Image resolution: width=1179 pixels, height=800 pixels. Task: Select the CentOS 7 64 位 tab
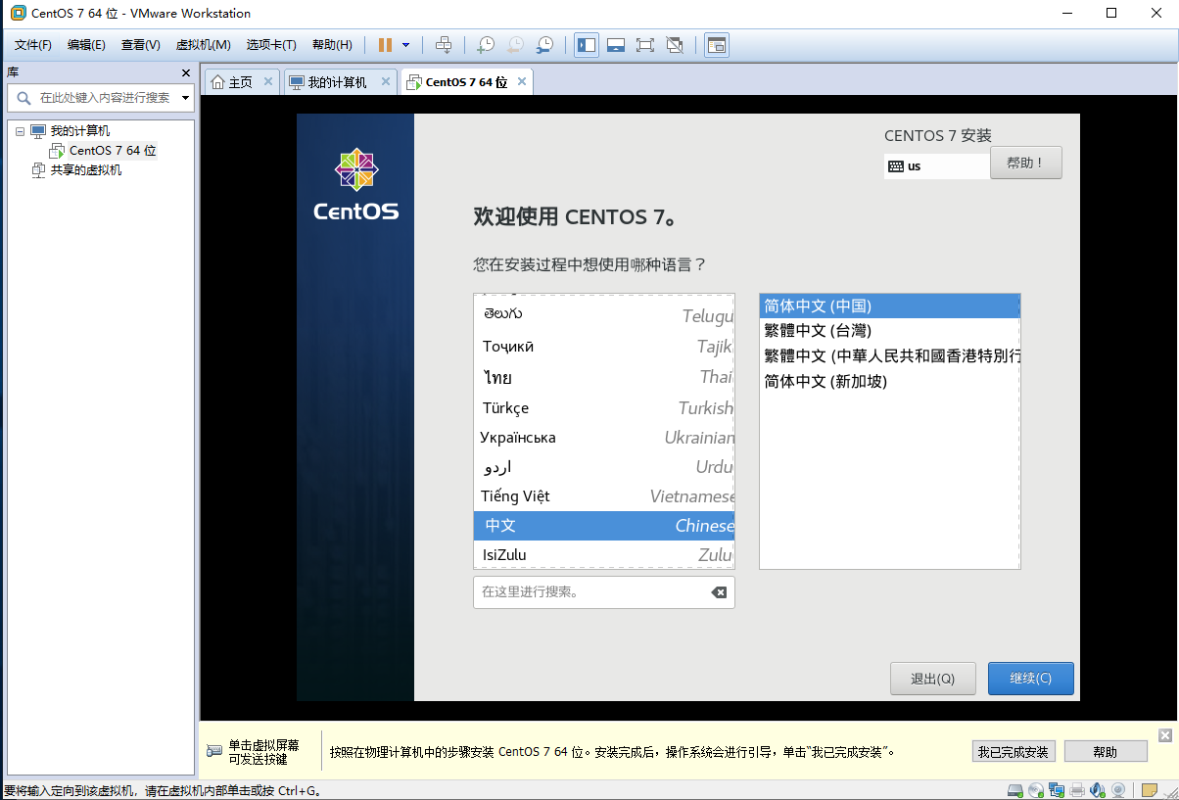pyautogui.click(x=466, y=82)
